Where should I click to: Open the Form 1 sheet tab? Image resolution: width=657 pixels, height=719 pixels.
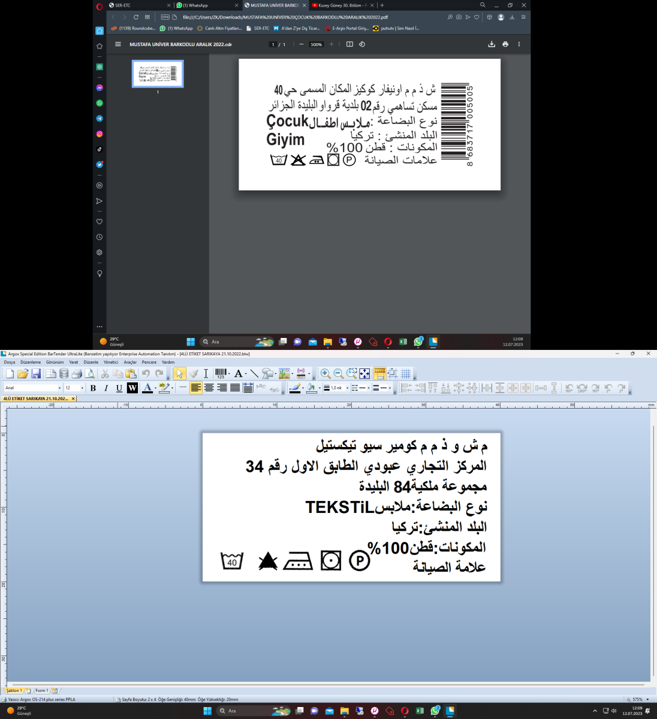click(41, 690)
